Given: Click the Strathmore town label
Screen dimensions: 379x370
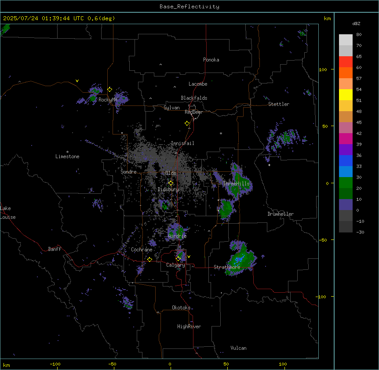Looking at the screenshot, I should [227, 267].
